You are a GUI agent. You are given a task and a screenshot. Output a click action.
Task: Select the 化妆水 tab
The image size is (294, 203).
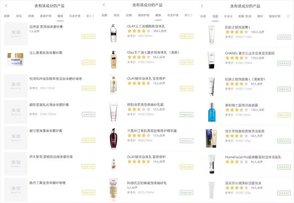tap(228, 16)
